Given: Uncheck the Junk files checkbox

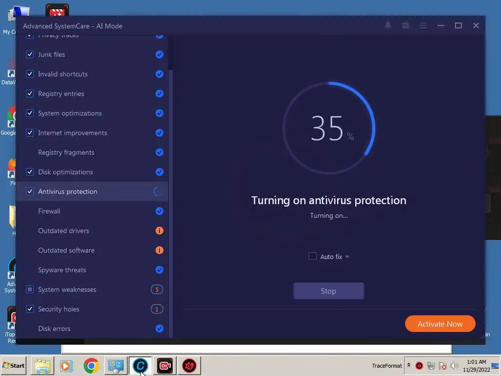Looking at the screenshot, I should coord(30,54).
